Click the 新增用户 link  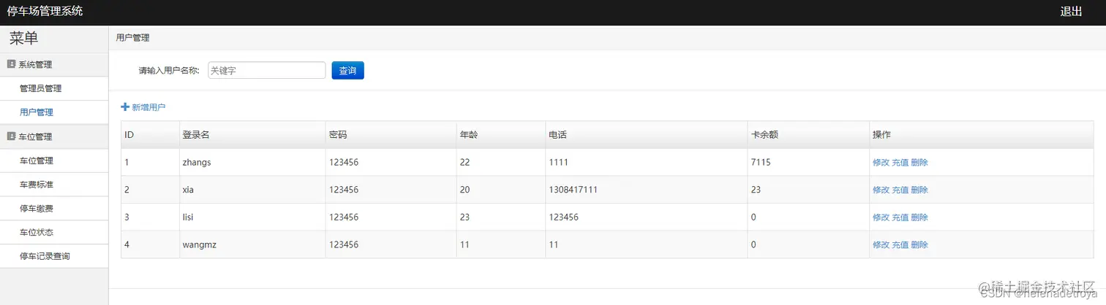pos(148,107)
